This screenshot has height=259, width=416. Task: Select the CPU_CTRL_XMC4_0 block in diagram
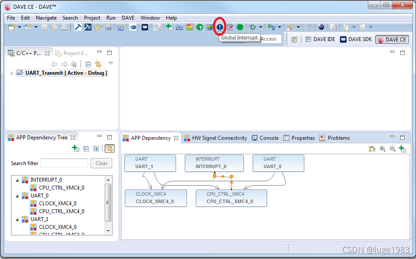click(x=231, y=198)
